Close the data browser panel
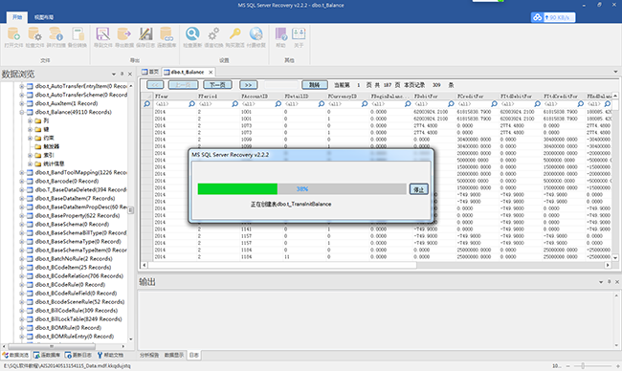This screenshot has width=622, height=371. pyautogui.click(x=130, y=74)
